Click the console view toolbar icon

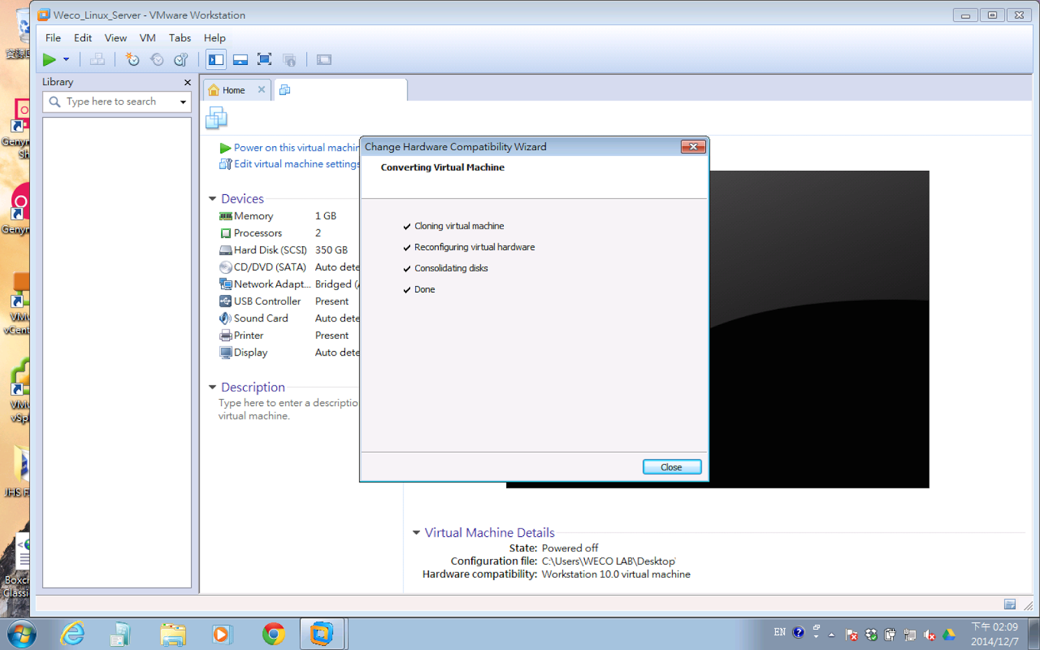coord(324,60)
